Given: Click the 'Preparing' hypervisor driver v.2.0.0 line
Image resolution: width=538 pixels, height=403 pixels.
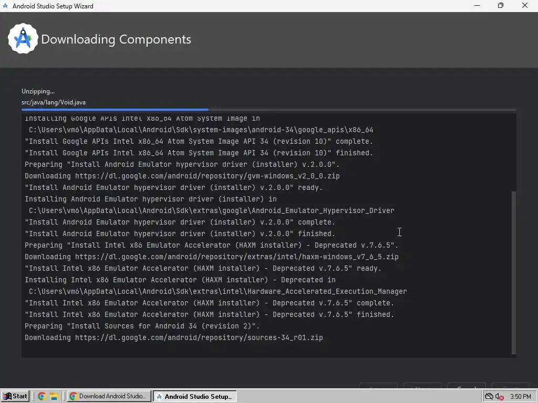Looking at the screenshot, I should [x=182, y=164].
